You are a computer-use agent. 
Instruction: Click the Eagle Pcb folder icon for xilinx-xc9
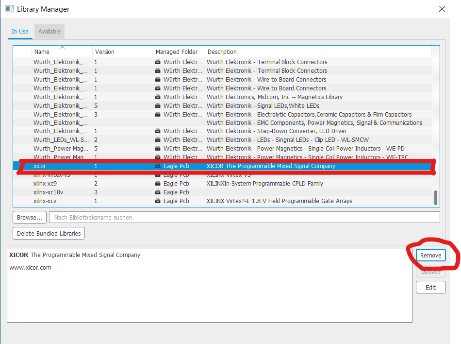coord(158,183)
